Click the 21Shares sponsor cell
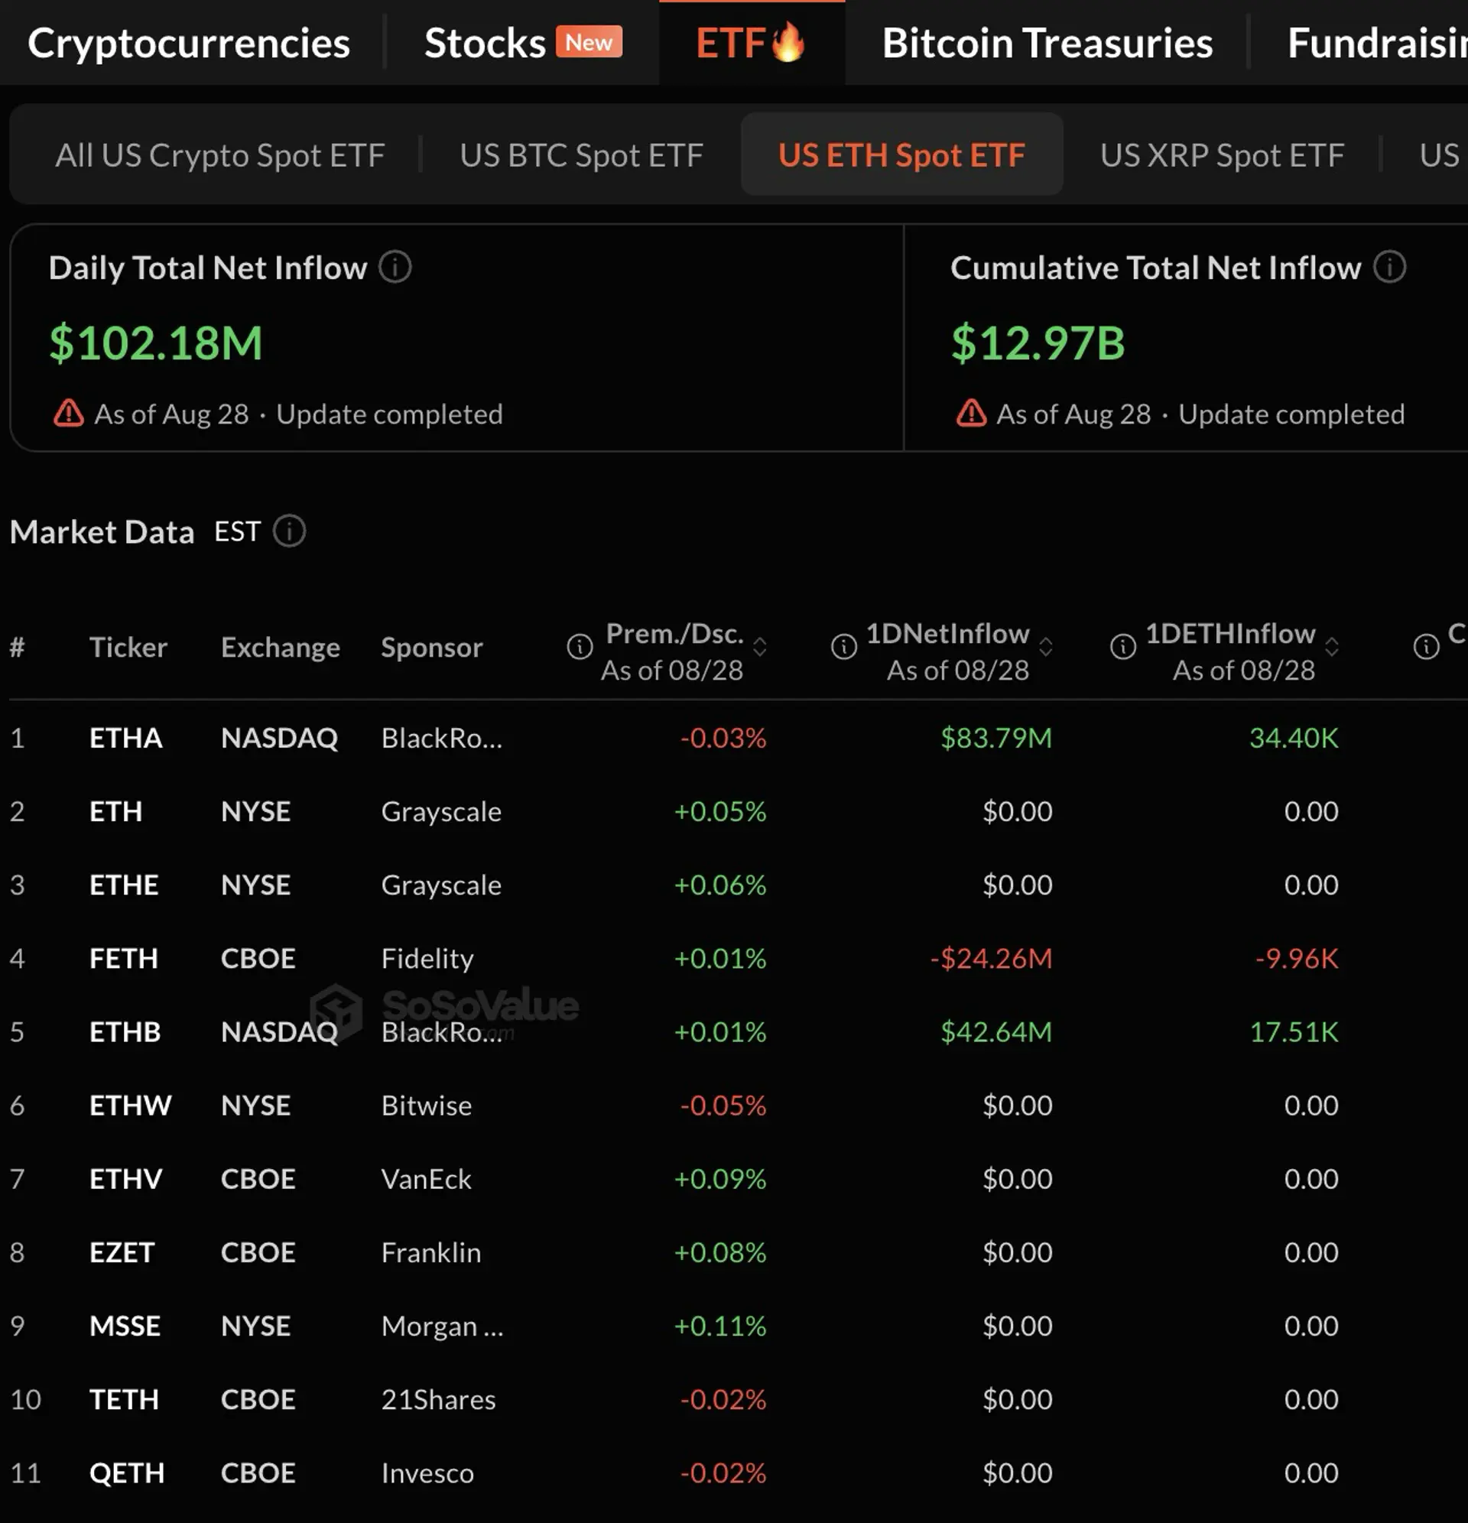The image size is (1468, 1523). coord(438,1399)
